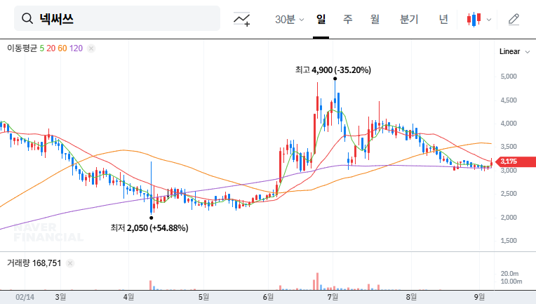
Task: Click the 20.0m volume axis label
Action: [509, 274]
